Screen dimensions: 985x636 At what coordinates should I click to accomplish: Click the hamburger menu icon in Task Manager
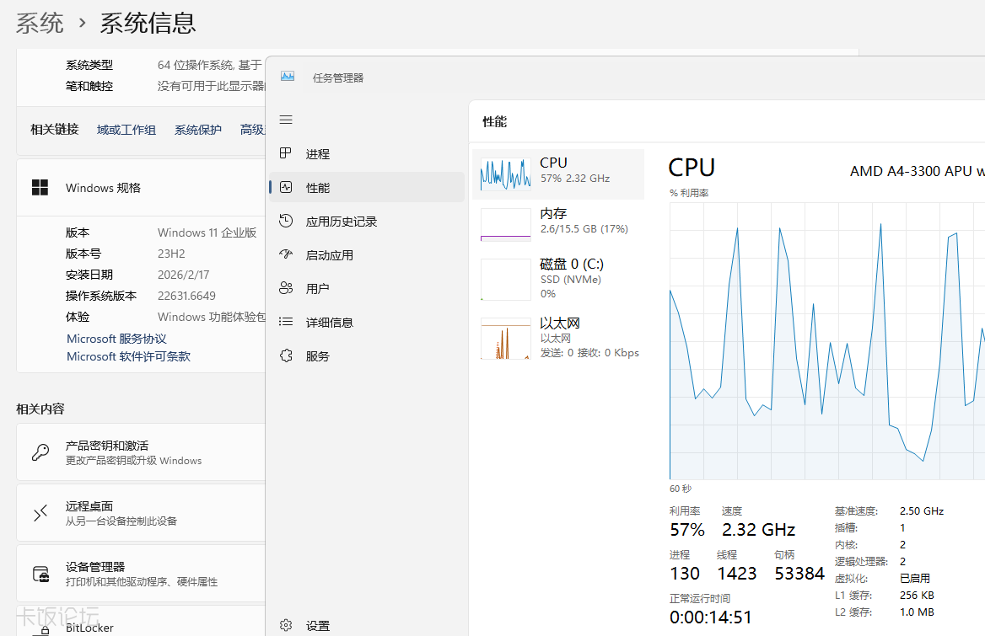point(286,120)
